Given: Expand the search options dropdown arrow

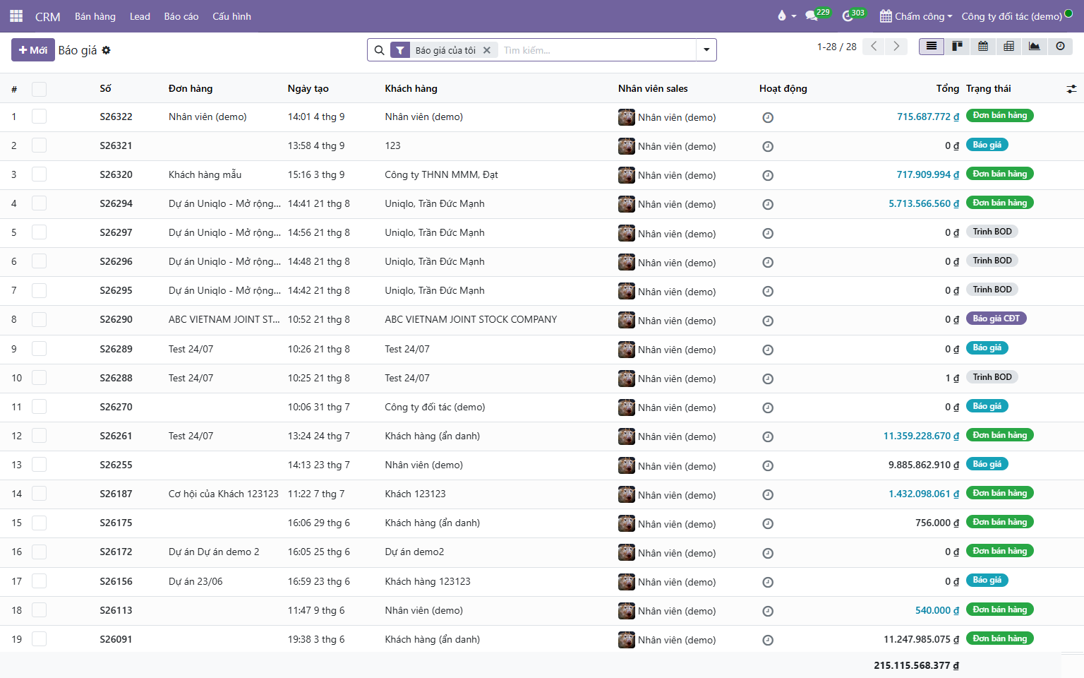Looking at the screenshot, I should click(x=706, y=50).
